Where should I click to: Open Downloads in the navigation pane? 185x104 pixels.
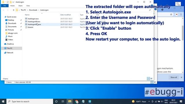tap(12, 23)
